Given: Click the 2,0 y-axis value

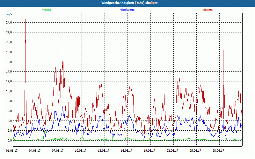Looking at the screenshot, I should 10,131.
